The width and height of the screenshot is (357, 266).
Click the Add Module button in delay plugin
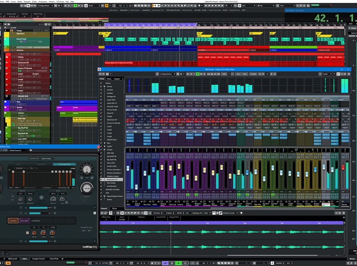pyautogui.click(x=36, y=220)
